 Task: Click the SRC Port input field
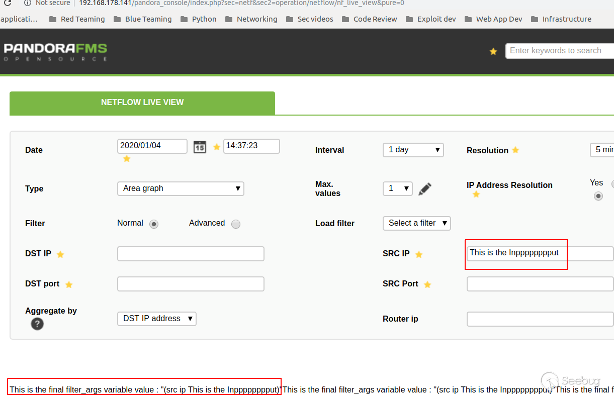(x=540, y=284)
